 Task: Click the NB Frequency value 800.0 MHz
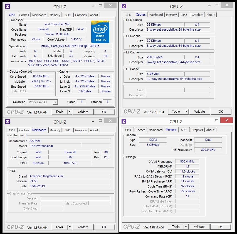(208, 150)
